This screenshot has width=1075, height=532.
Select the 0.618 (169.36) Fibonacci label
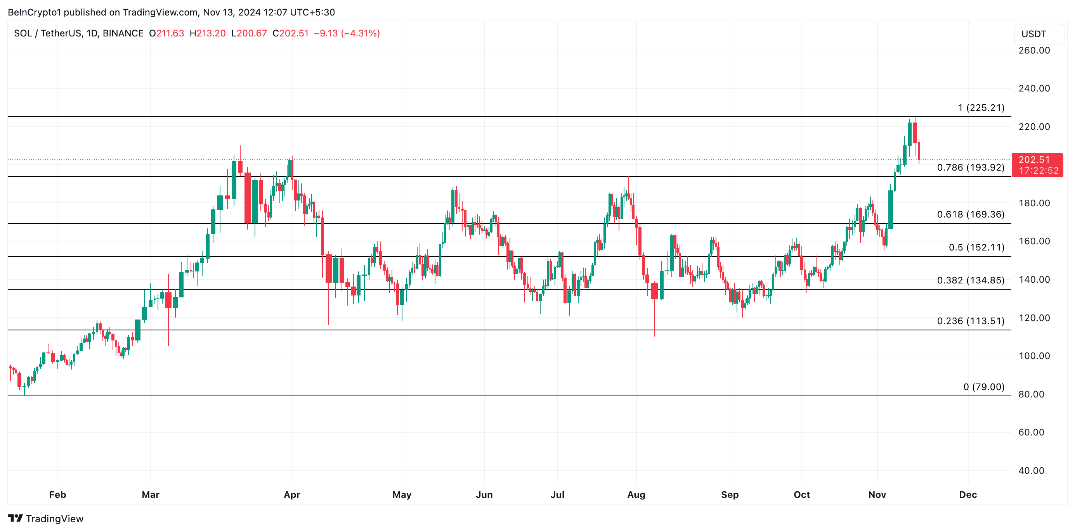point(970,214)
